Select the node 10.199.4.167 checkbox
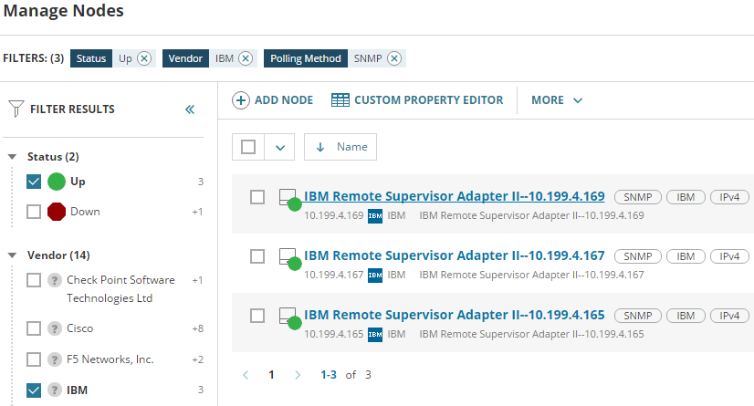 tap(257, 256)
